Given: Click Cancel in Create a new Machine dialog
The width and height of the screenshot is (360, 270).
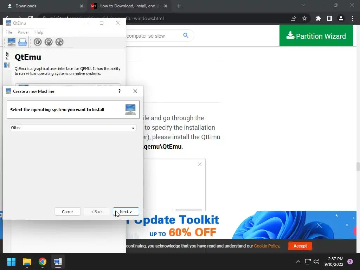Looking at the screenshot, I should pyautogui.click(x=67, y=211).
